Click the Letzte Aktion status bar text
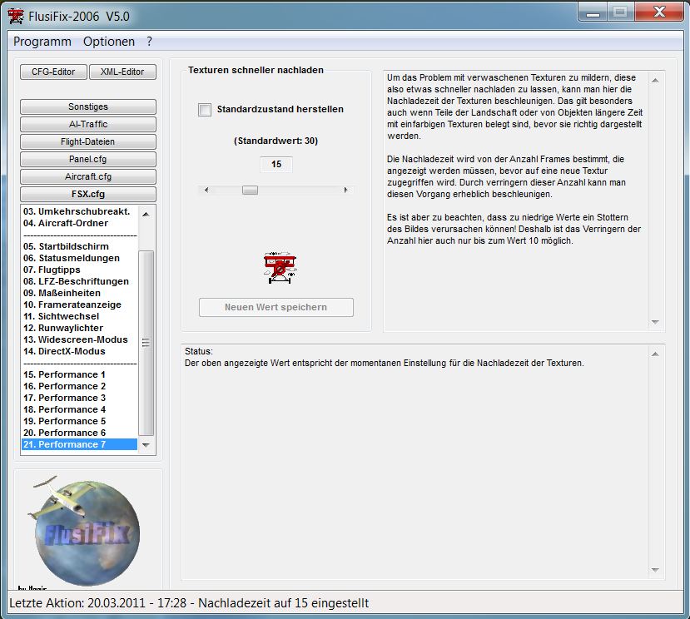The height and width of the screenshot is (619, 690). (189, 603)
